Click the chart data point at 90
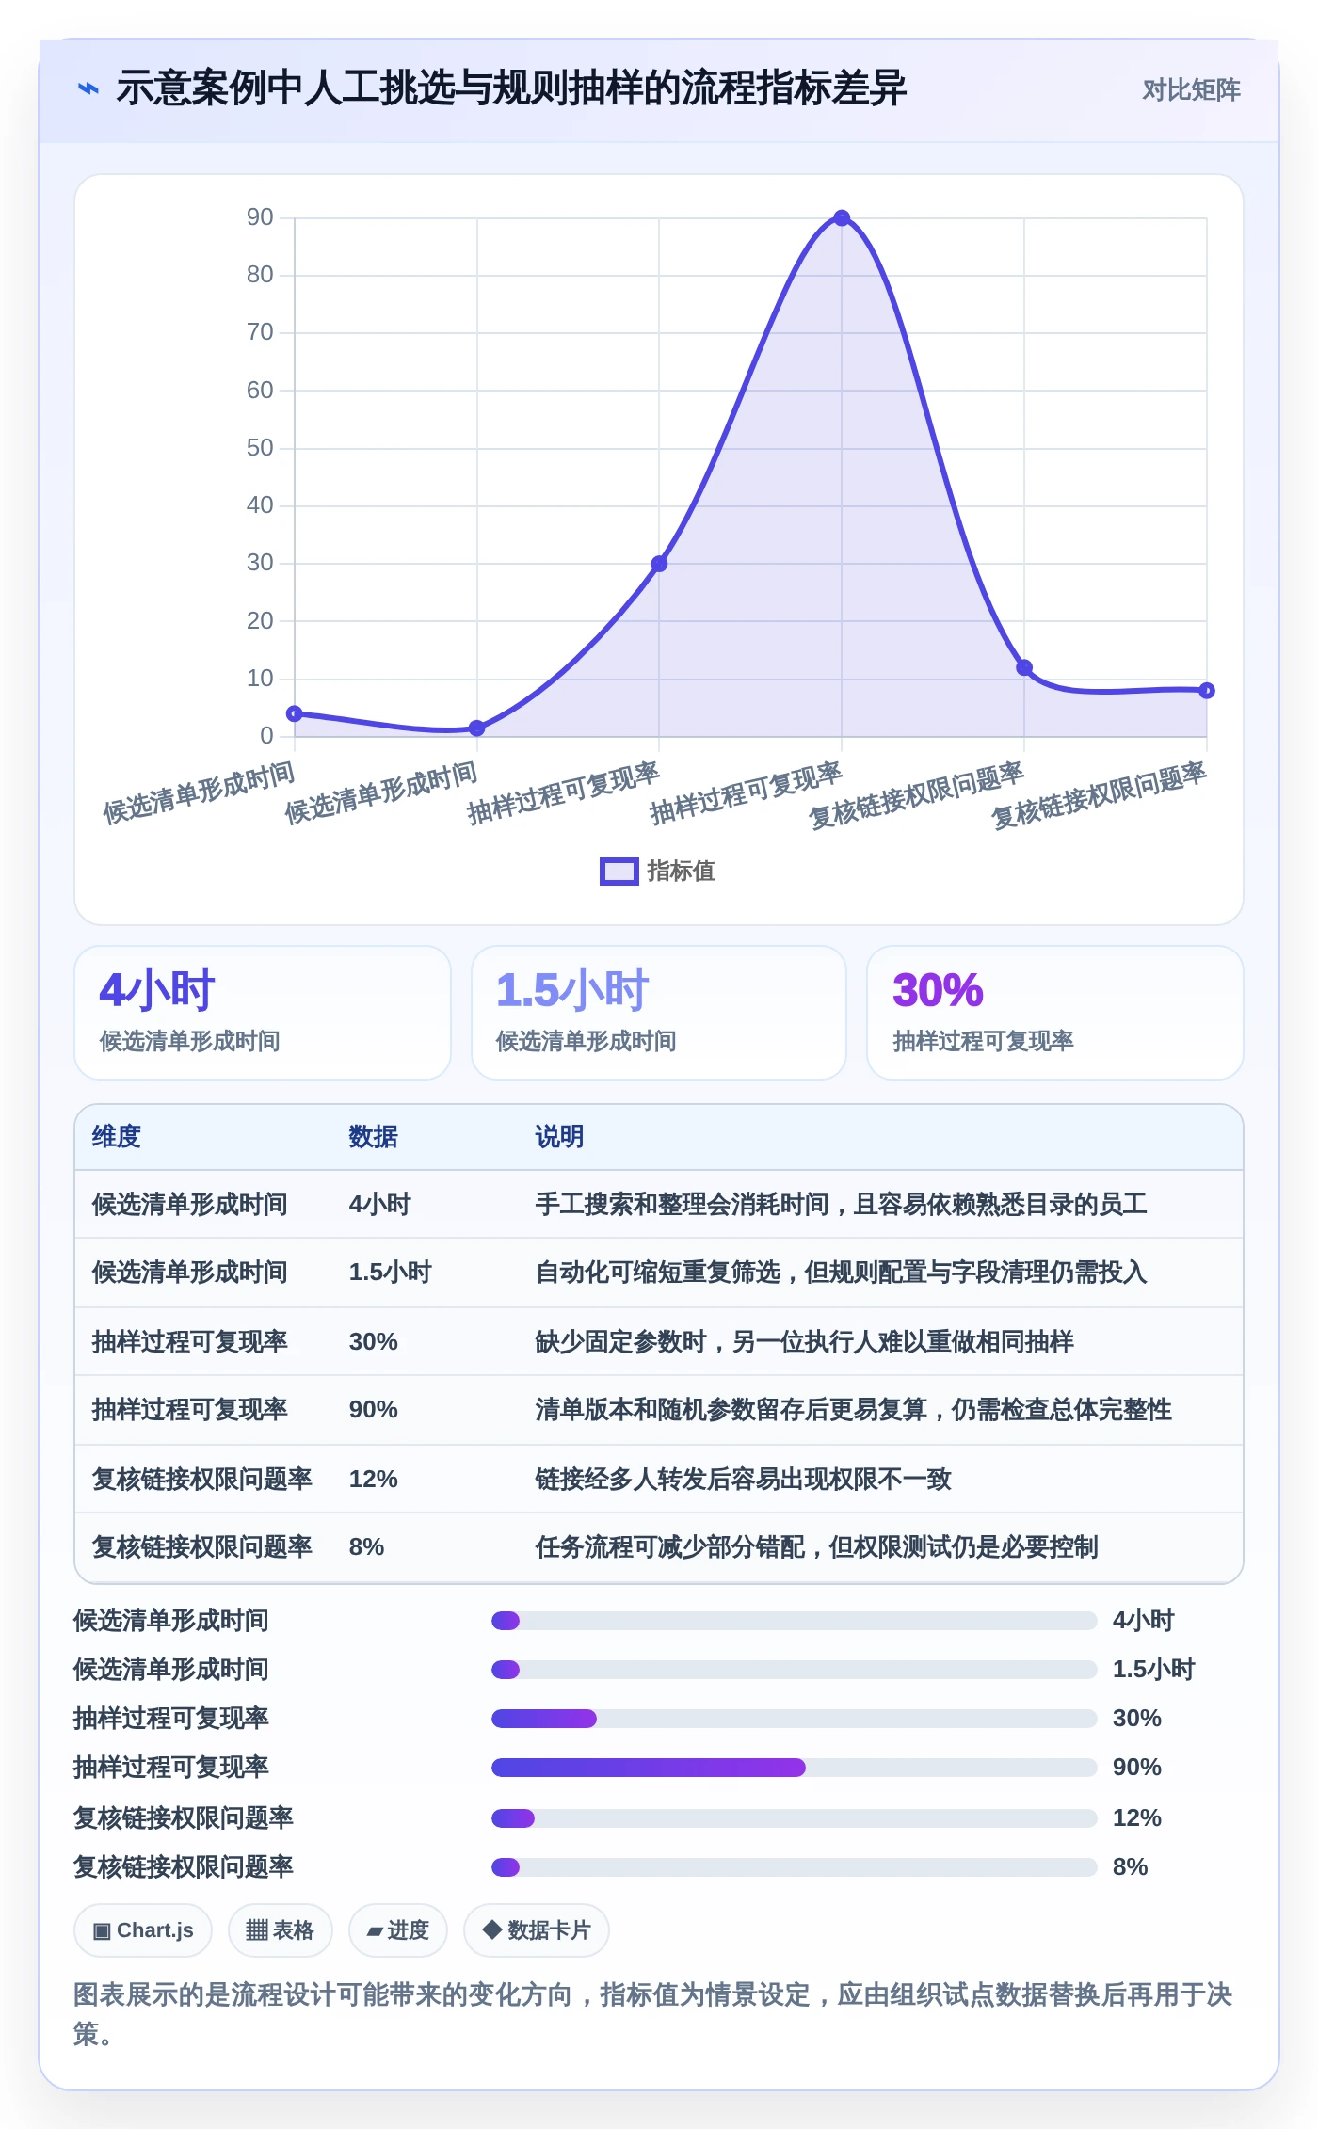The height and width of the screenshot is (2129, 1318). [x=842, y=218]
